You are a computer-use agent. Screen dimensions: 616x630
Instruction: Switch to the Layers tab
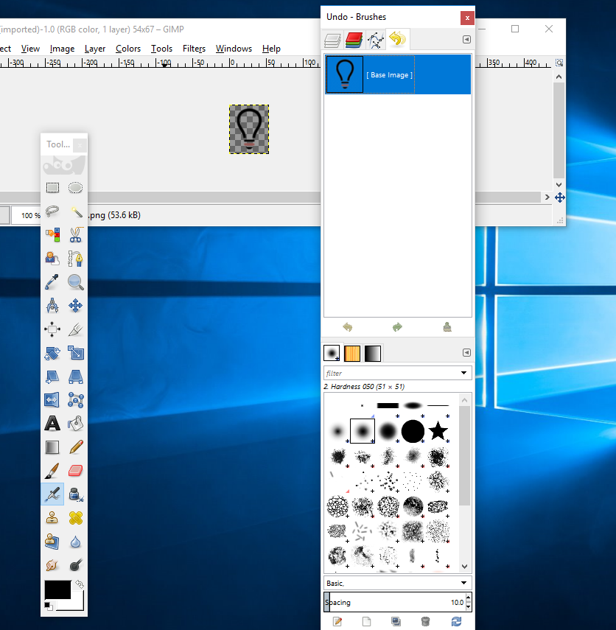333,40
